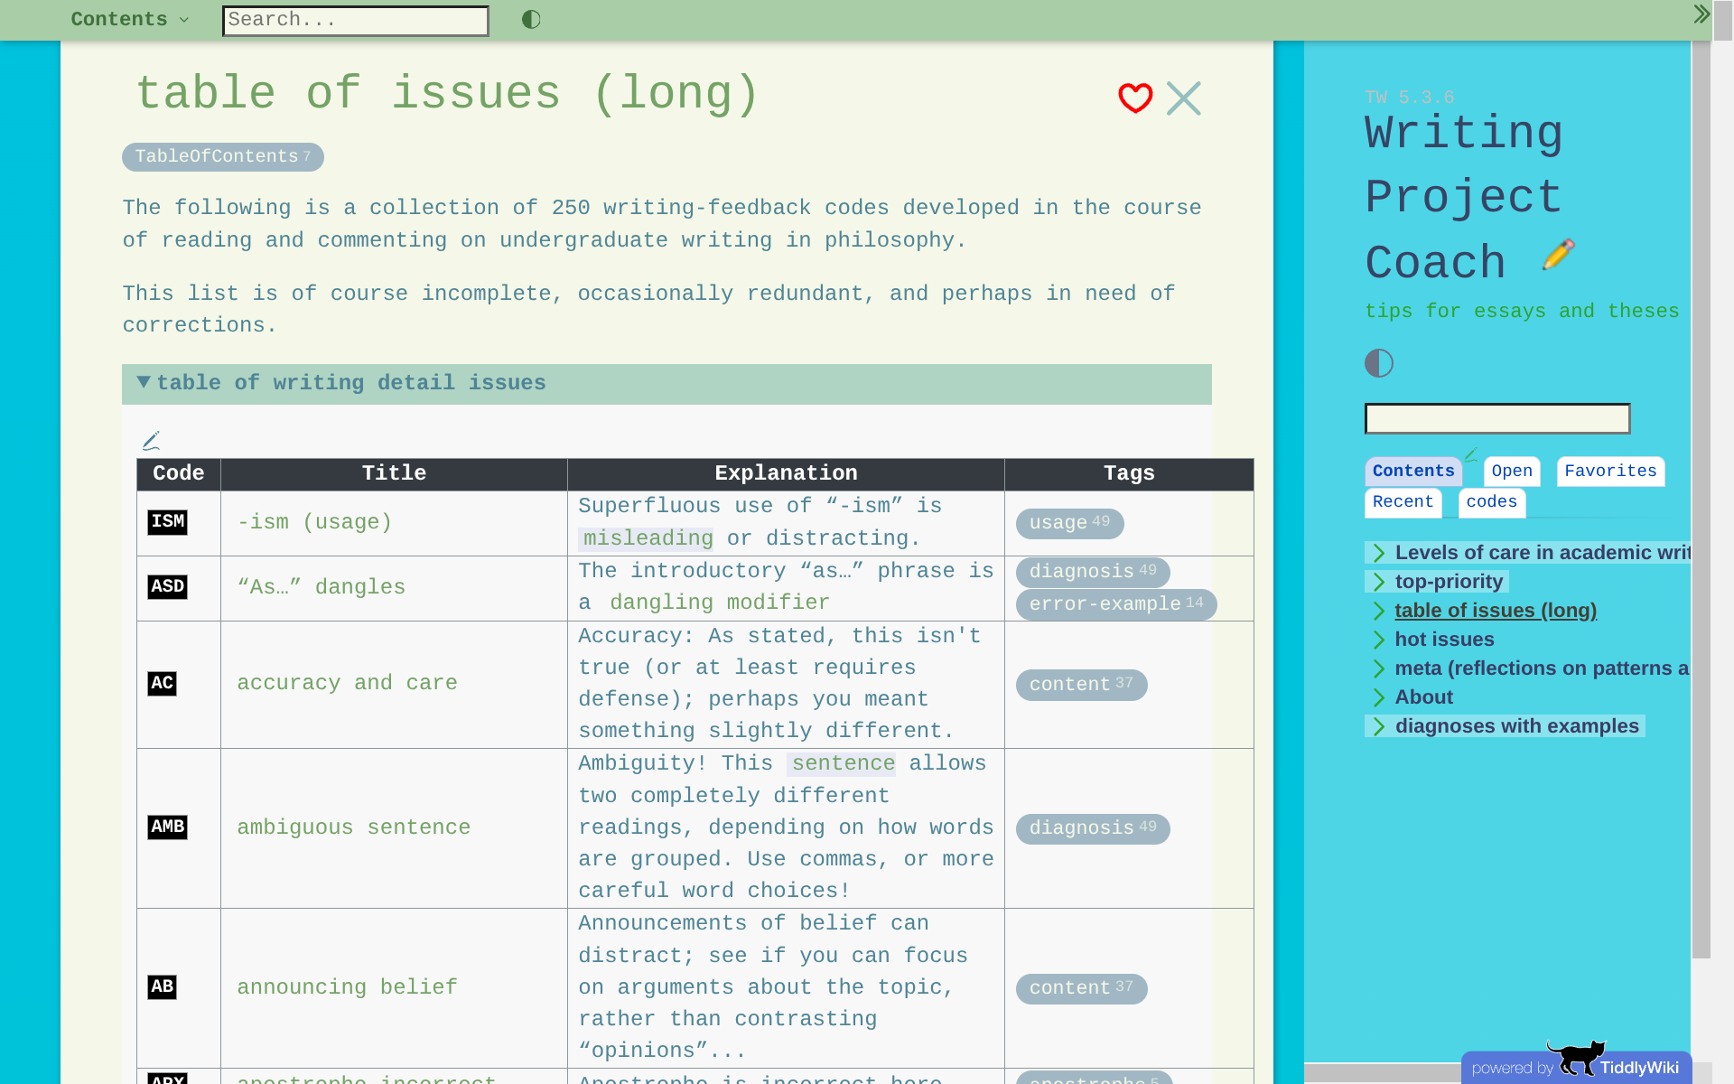The width and height of the screenshot is (1734, 1084).
Task: Select the Recent sidebar tab
Action: (x=1402, y=502)
